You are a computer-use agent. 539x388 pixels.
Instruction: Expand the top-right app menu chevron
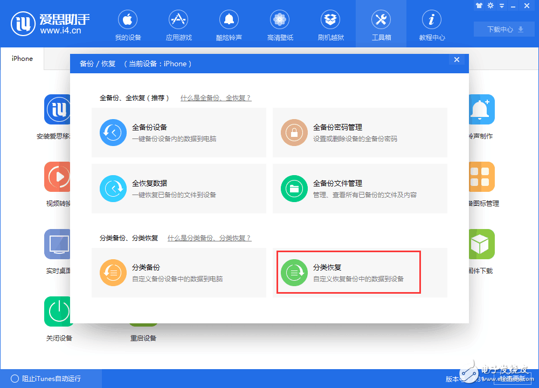click(502, 5)
